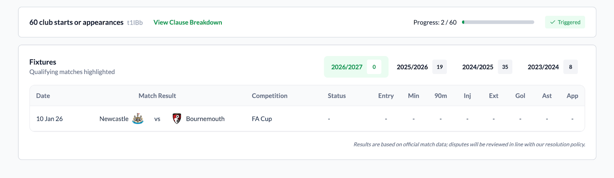
Task: Click the Newcastle club crest icon
Action: [x=138, y=119]
